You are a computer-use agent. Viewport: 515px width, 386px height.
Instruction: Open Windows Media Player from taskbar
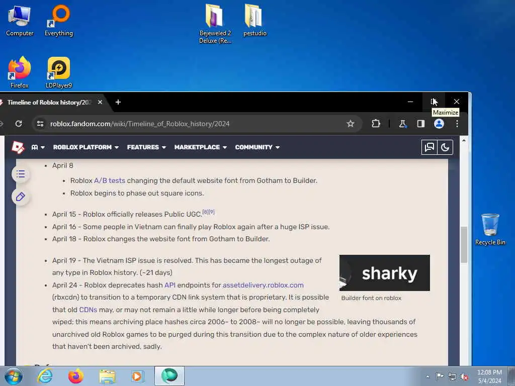(137, 376)
